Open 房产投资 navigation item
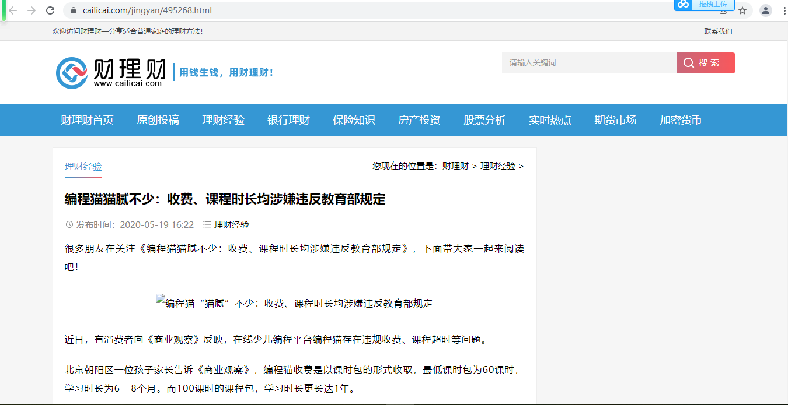The height and width of the screenshot is (405, 788). click(x=419, y=120)
